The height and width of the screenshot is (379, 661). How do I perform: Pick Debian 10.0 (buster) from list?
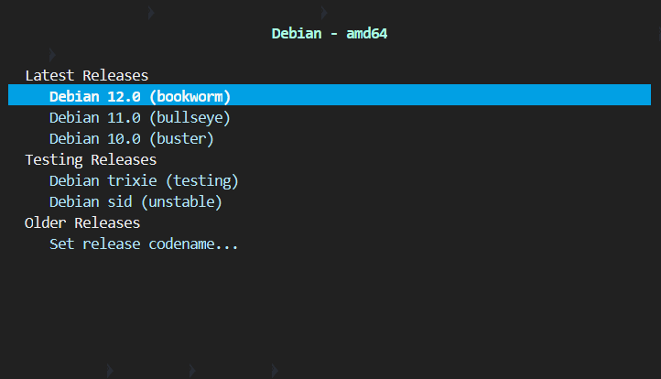131,139
